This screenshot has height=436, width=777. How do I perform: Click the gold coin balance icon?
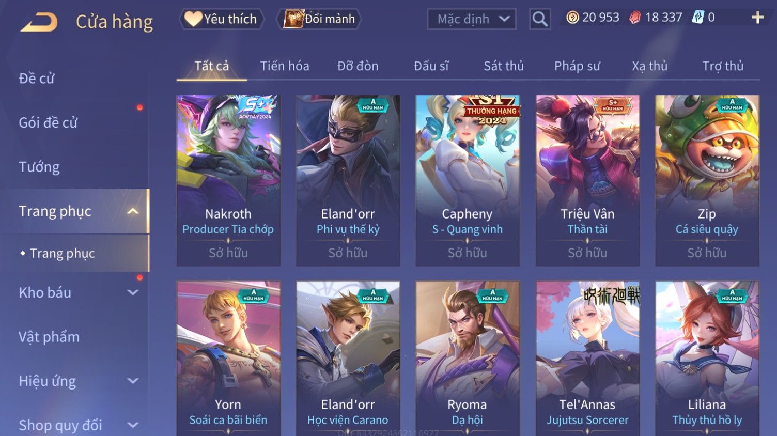(x=572, y=18)
